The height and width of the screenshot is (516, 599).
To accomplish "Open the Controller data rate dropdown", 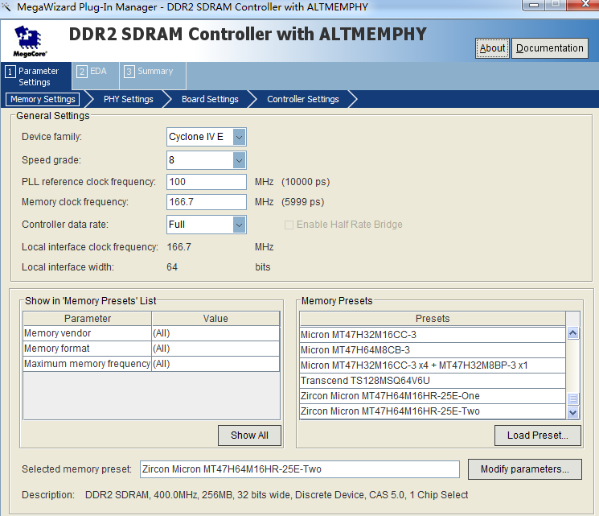I will pyautogui.click(x=240, y=225).
